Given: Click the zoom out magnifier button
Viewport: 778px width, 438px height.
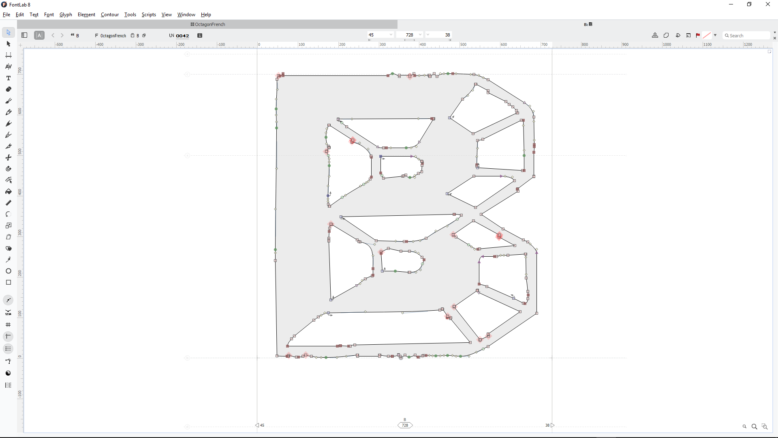Looking at the screenshot, I should tap(744, 427).
